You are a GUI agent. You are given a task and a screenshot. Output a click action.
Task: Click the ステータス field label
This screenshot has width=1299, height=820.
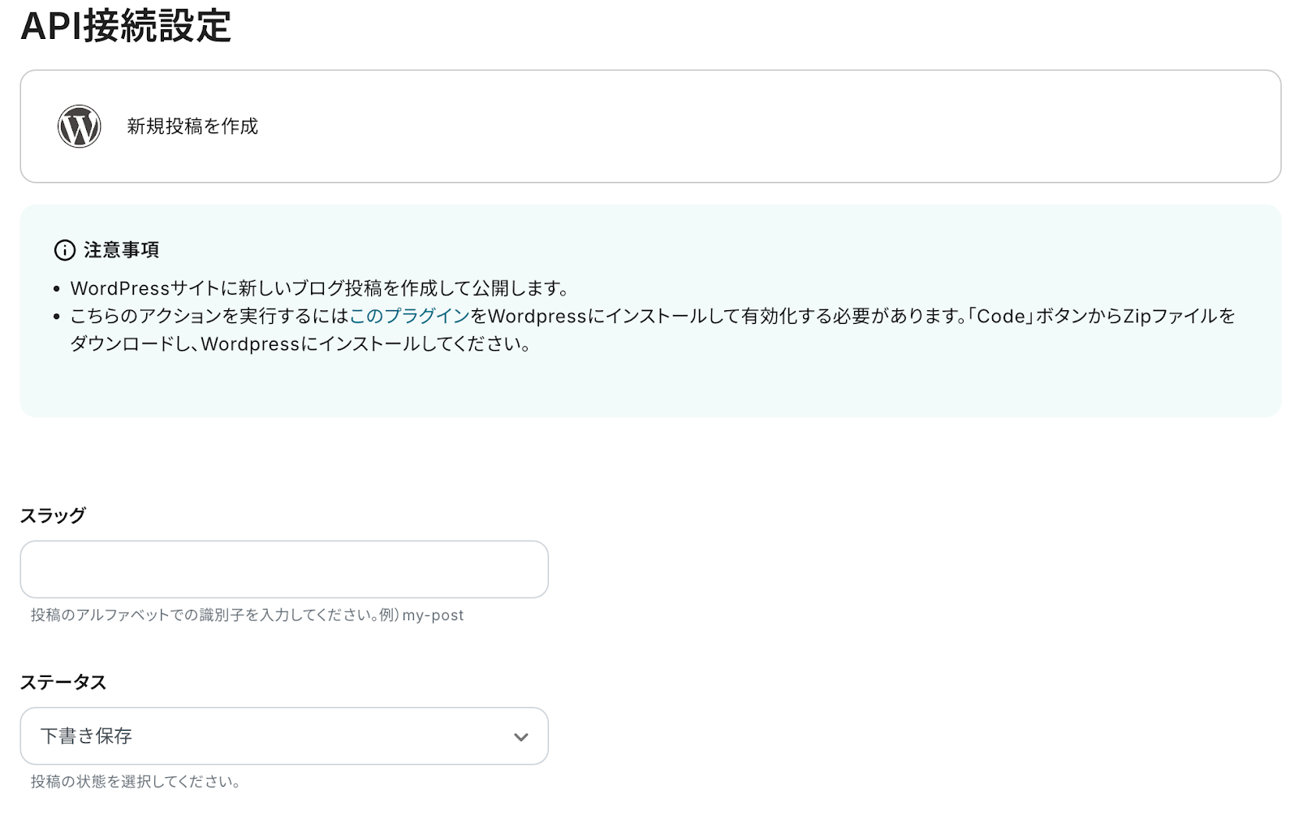click(63, 682)
